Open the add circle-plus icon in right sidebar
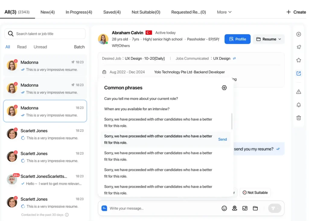The width and height of the screenshot is (309, 221). pos(298,34)
